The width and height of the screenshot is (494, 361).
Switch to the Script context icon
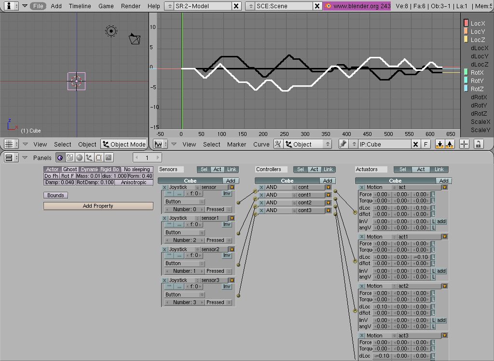coord(69,158)
